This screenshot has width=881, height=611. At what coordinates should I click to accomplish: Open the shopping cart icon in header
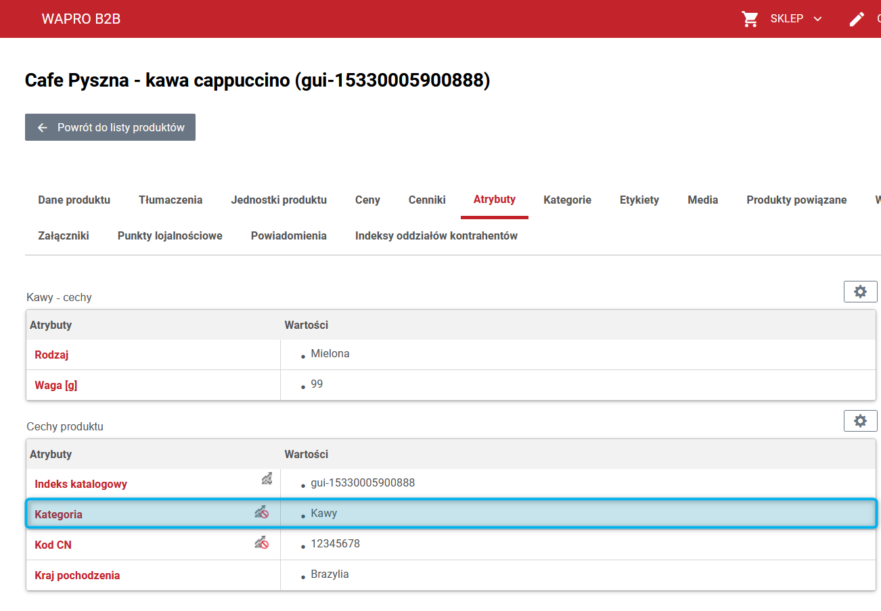coord(750,19)
